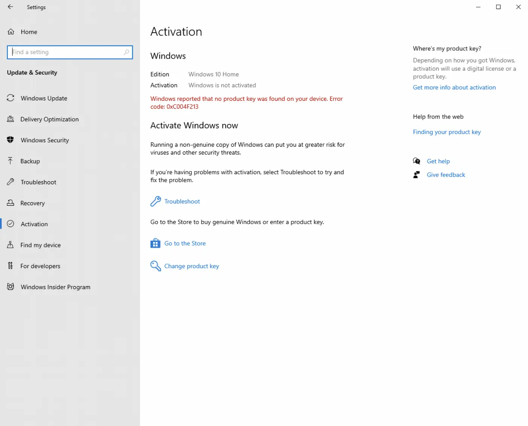
Task: Click the key icon for Change product key
Action: (156, 266)
